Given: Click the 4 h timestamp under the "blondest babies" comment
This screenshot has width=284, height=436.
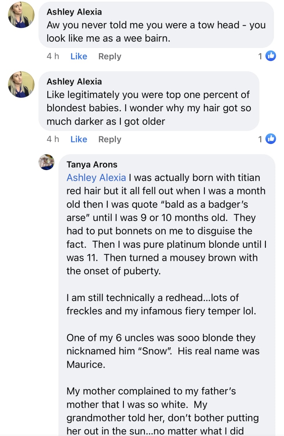Looking at the screenshot, I should click(53, 139).
